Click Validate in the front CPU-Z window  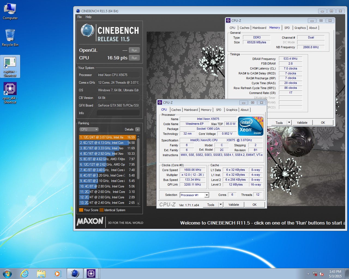(234, 205)
